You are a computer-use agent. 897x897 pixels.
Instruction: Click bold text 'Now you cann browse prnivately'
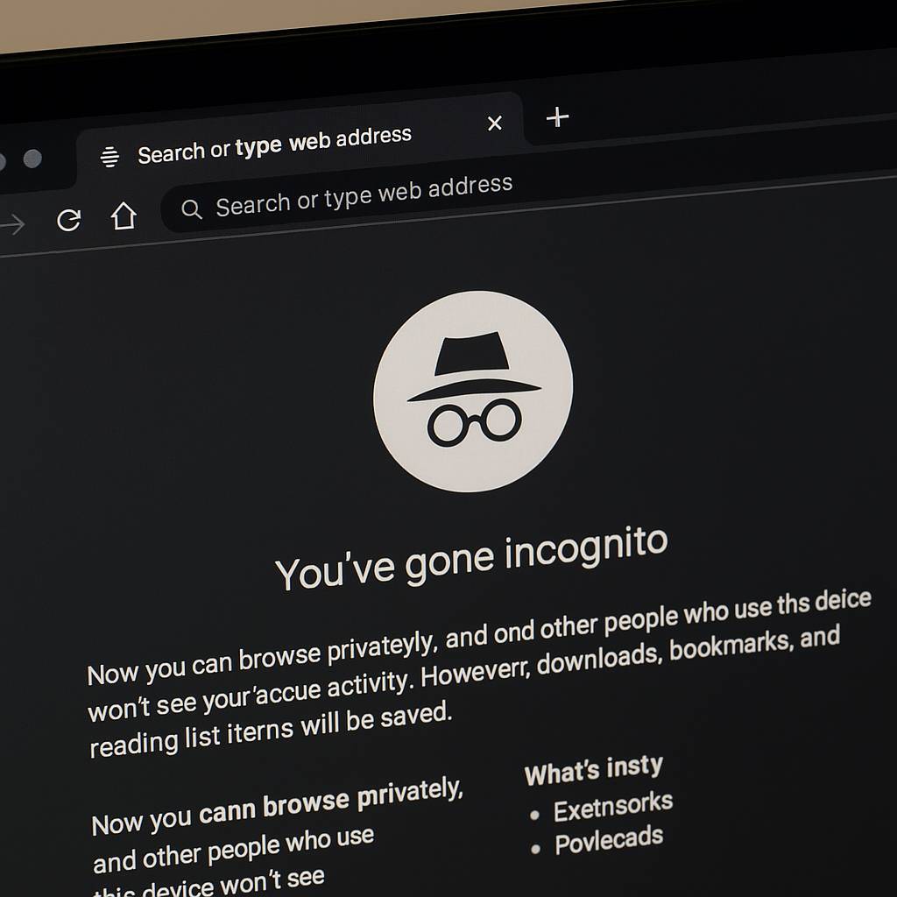(x=277, y=807)
